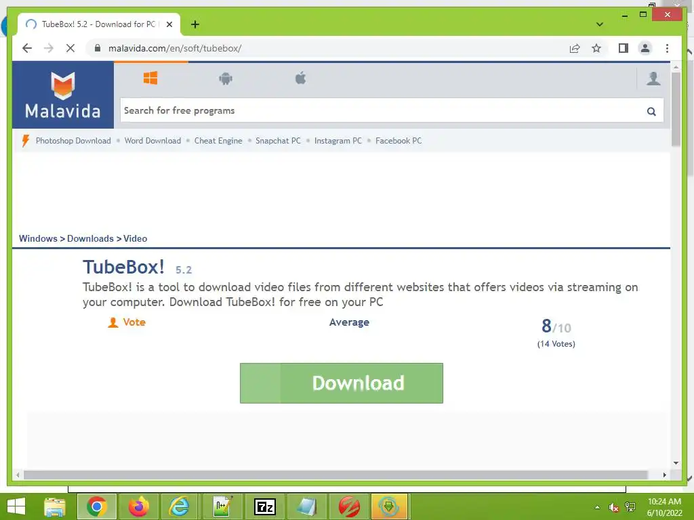Click the muted volume tray icon
Screen dimensions: 694x520
click(613, 507)
